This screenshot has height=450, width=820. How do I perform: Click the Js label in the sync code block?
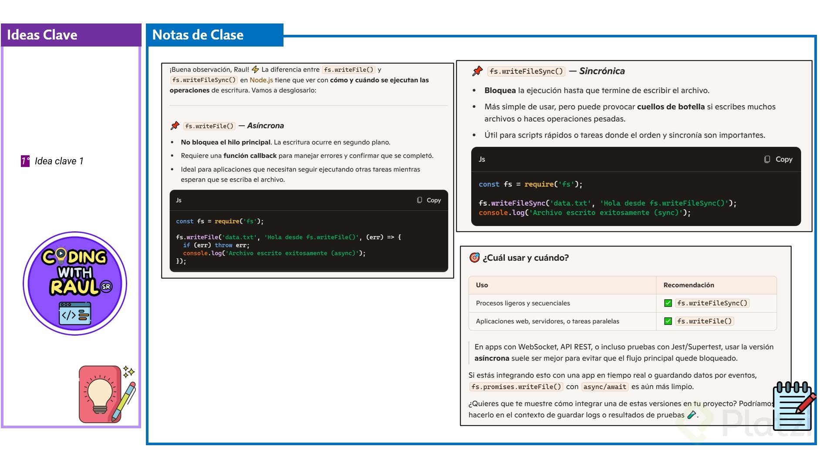[482, 159]
